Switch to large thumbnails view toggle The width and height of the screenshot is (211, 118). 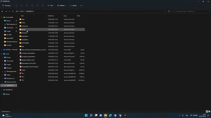click(x=209, y=111)
